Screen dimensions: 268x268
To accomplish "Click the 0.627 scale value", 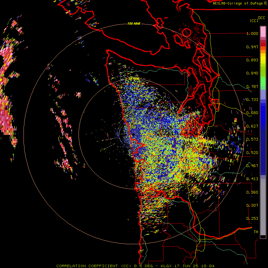I will click(252, 126).
